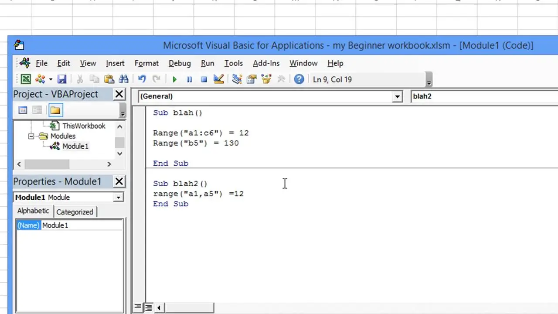The height and width of the screenshot is (314, 558).
Task: Undo the last edit with the Undo arrow
Action: click(142, 79)
